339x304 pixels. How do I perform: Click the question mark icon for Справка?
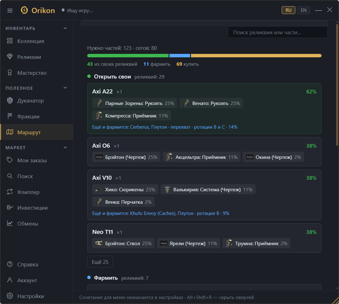tap(10, 264)
